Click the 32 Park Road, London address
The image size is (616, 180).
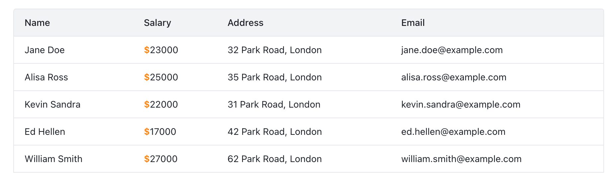[274, 50]
